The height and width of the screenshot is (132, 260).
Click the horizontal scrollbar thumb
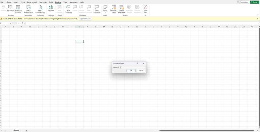coord(207,131)
